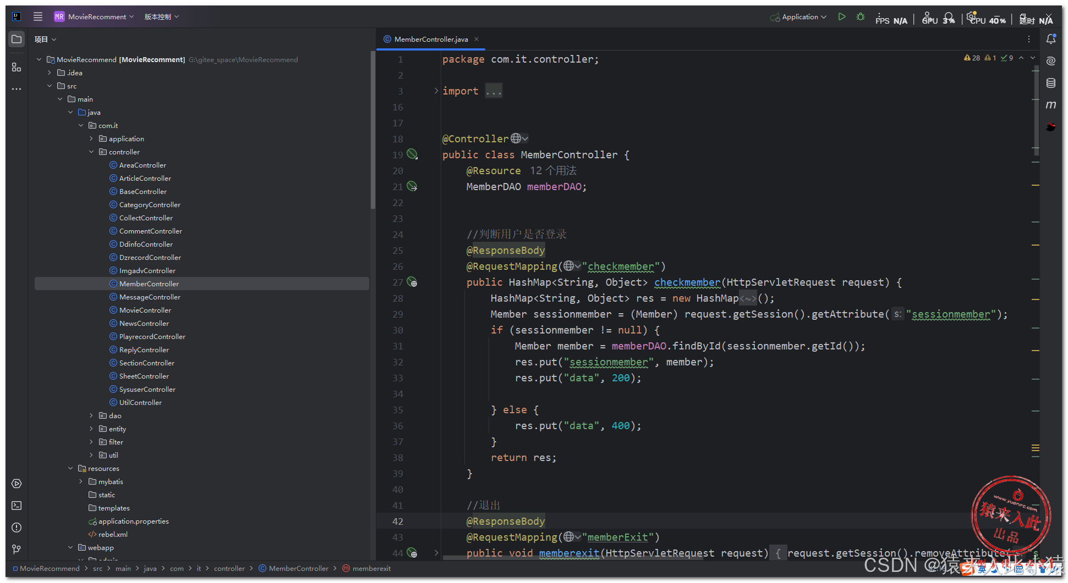Select SysuserController in project tree
Screen dimensions: 1068x583
coord(147,389)
